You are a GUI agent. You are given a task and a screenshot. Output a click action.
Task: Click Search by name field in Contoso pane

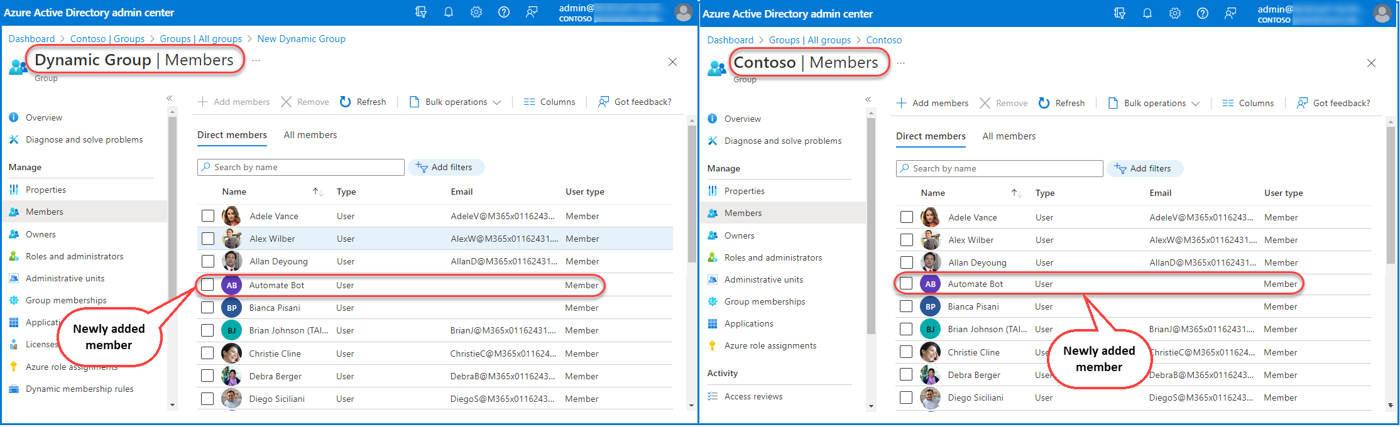coord(999,168)
